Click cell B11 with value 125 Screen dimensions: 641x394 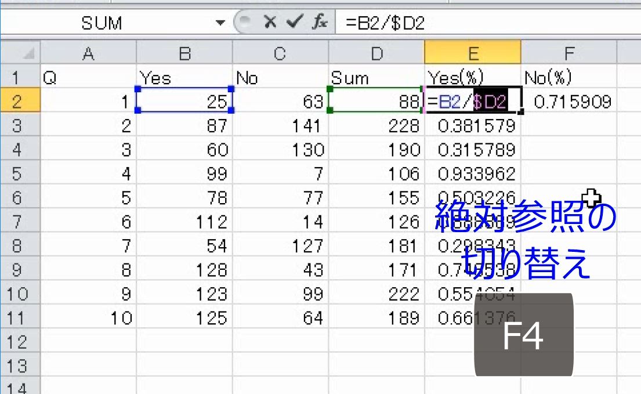(x=184, y=317)
